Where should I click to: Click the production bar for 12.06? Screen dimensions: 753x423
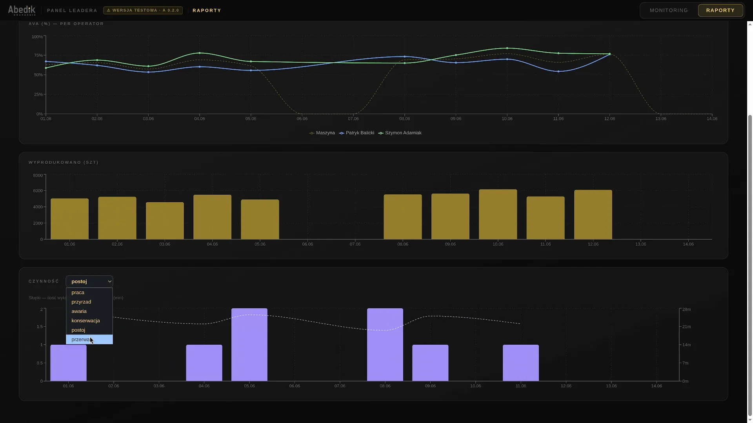593,215
